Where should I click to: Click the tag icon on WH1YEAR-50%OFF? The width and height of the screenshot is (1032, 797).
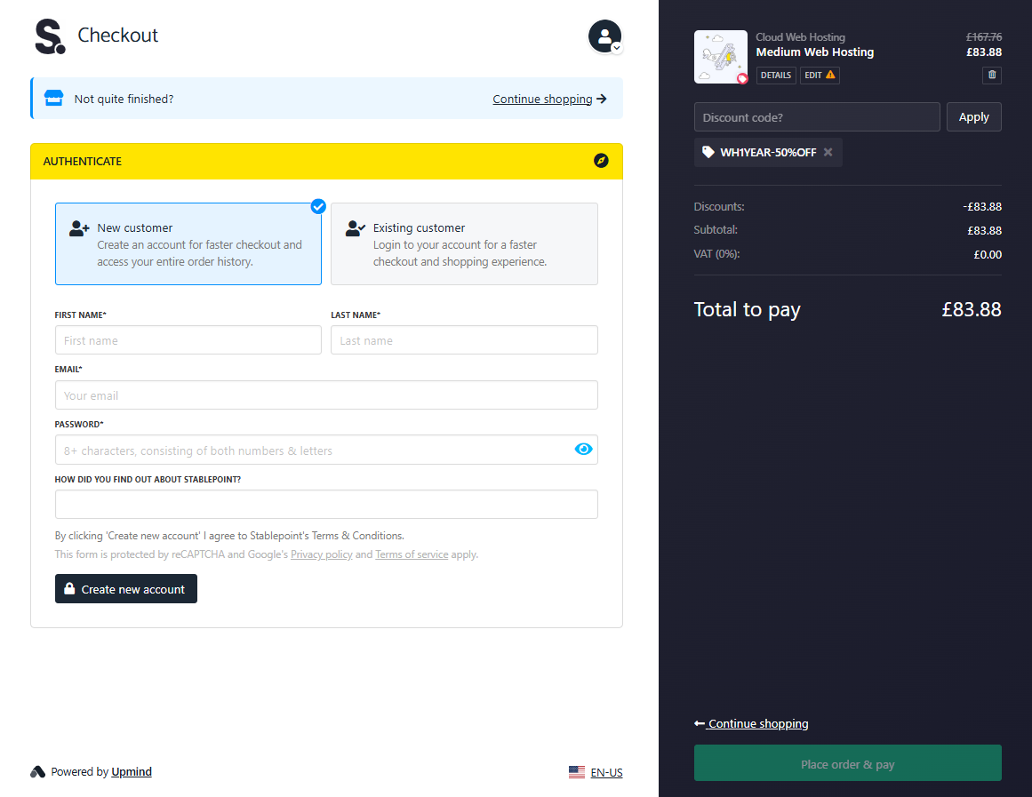click(708, 152)
